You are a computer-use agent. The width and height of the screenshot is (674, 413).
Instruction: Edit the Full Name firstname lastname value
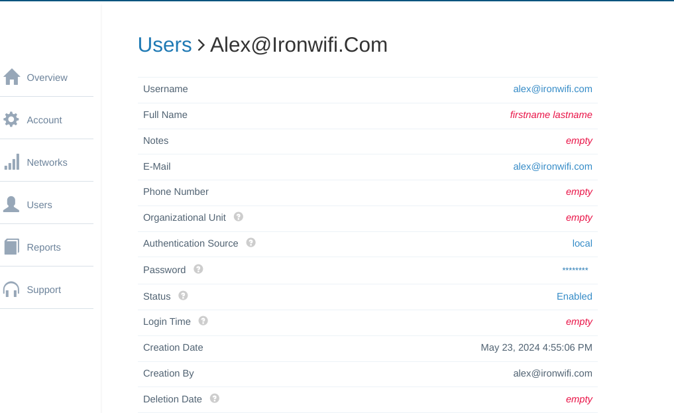[x=551, y=115]
